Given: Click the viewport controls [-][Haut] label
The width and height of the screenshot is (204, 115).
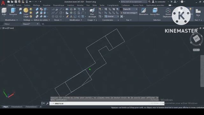Looking at the screenshot, I should tap(7, 28).
